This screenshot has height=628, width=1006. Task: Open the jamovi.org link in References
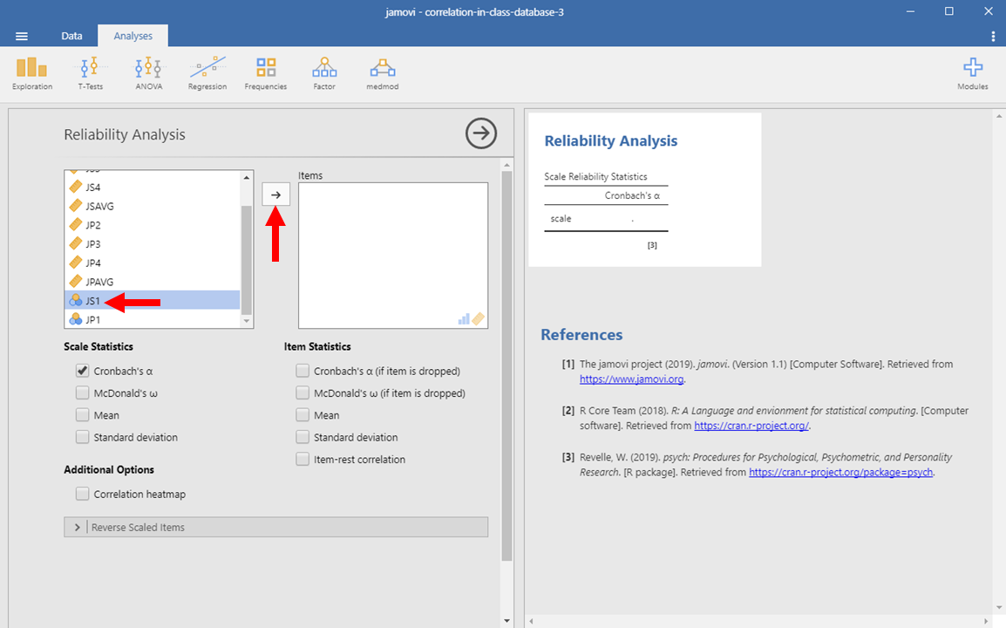coord(631,379)
